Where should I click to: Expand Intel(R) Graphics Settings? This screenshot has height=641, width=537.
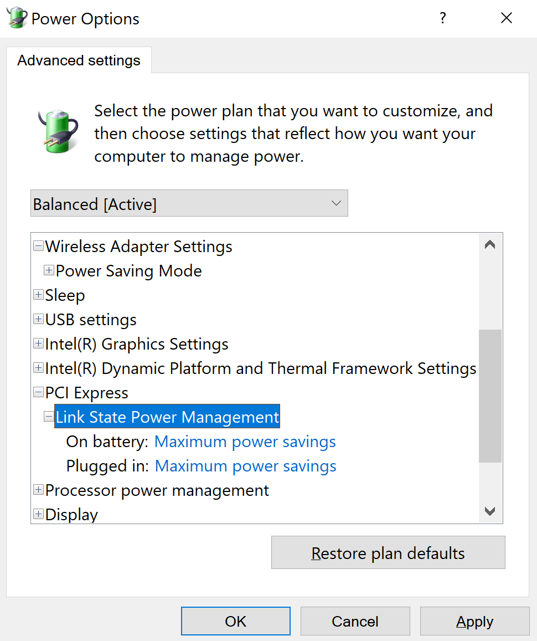point(38,343)
